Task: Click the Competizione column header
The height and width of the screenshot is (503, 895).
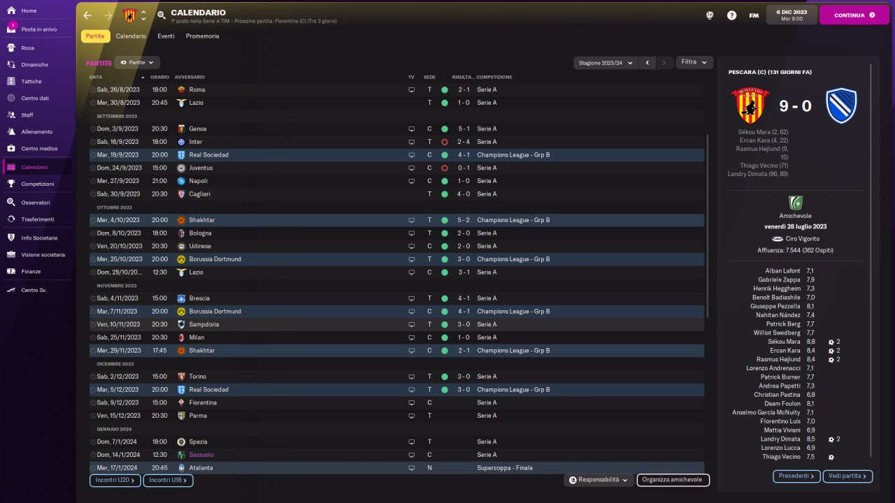Action: click(494, 77)
